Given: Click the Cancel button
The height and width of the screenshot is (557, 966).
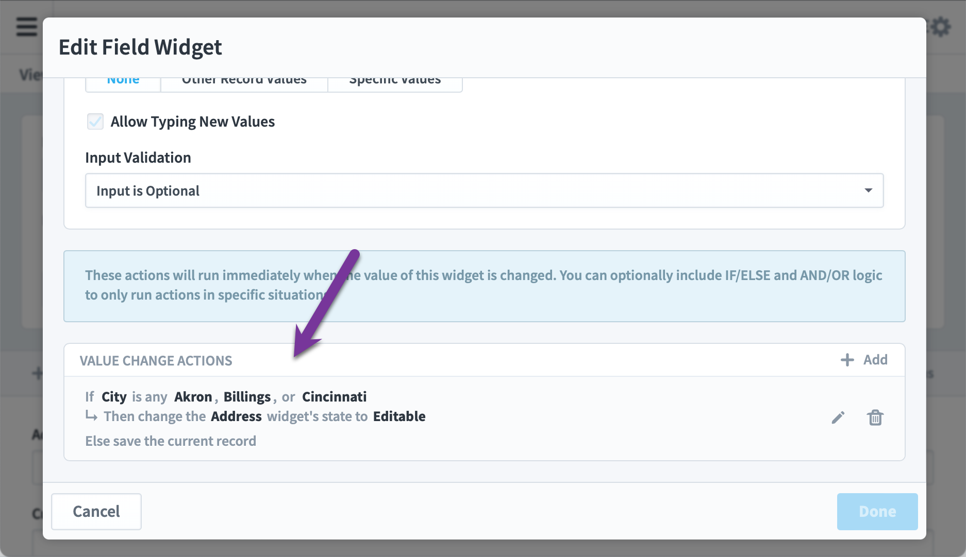Looking at the screenshot, I should (x=96, y=511).
